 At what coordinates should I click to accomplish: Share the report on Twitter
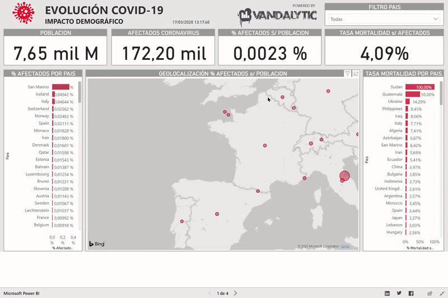click(x=399, y=293)
